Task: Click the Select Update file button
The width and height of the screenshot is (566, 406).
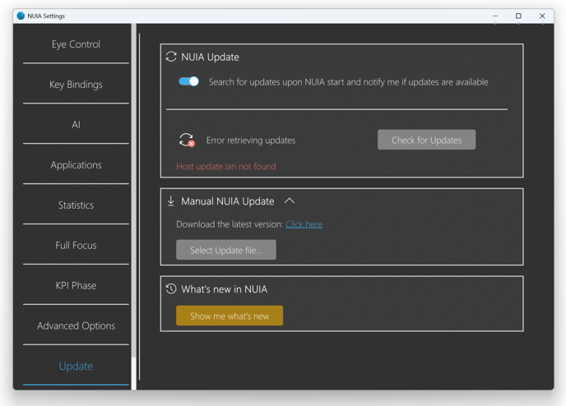Action: pyautogui.click(x=226, y=250)
